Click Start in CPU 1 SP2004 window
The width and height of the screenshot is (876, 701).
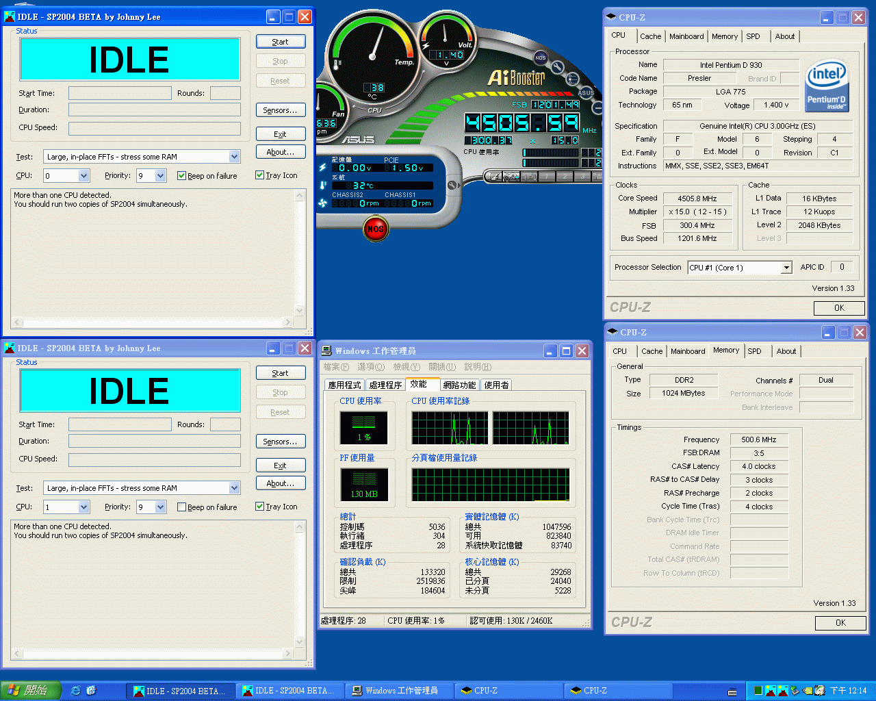(281, 373)
